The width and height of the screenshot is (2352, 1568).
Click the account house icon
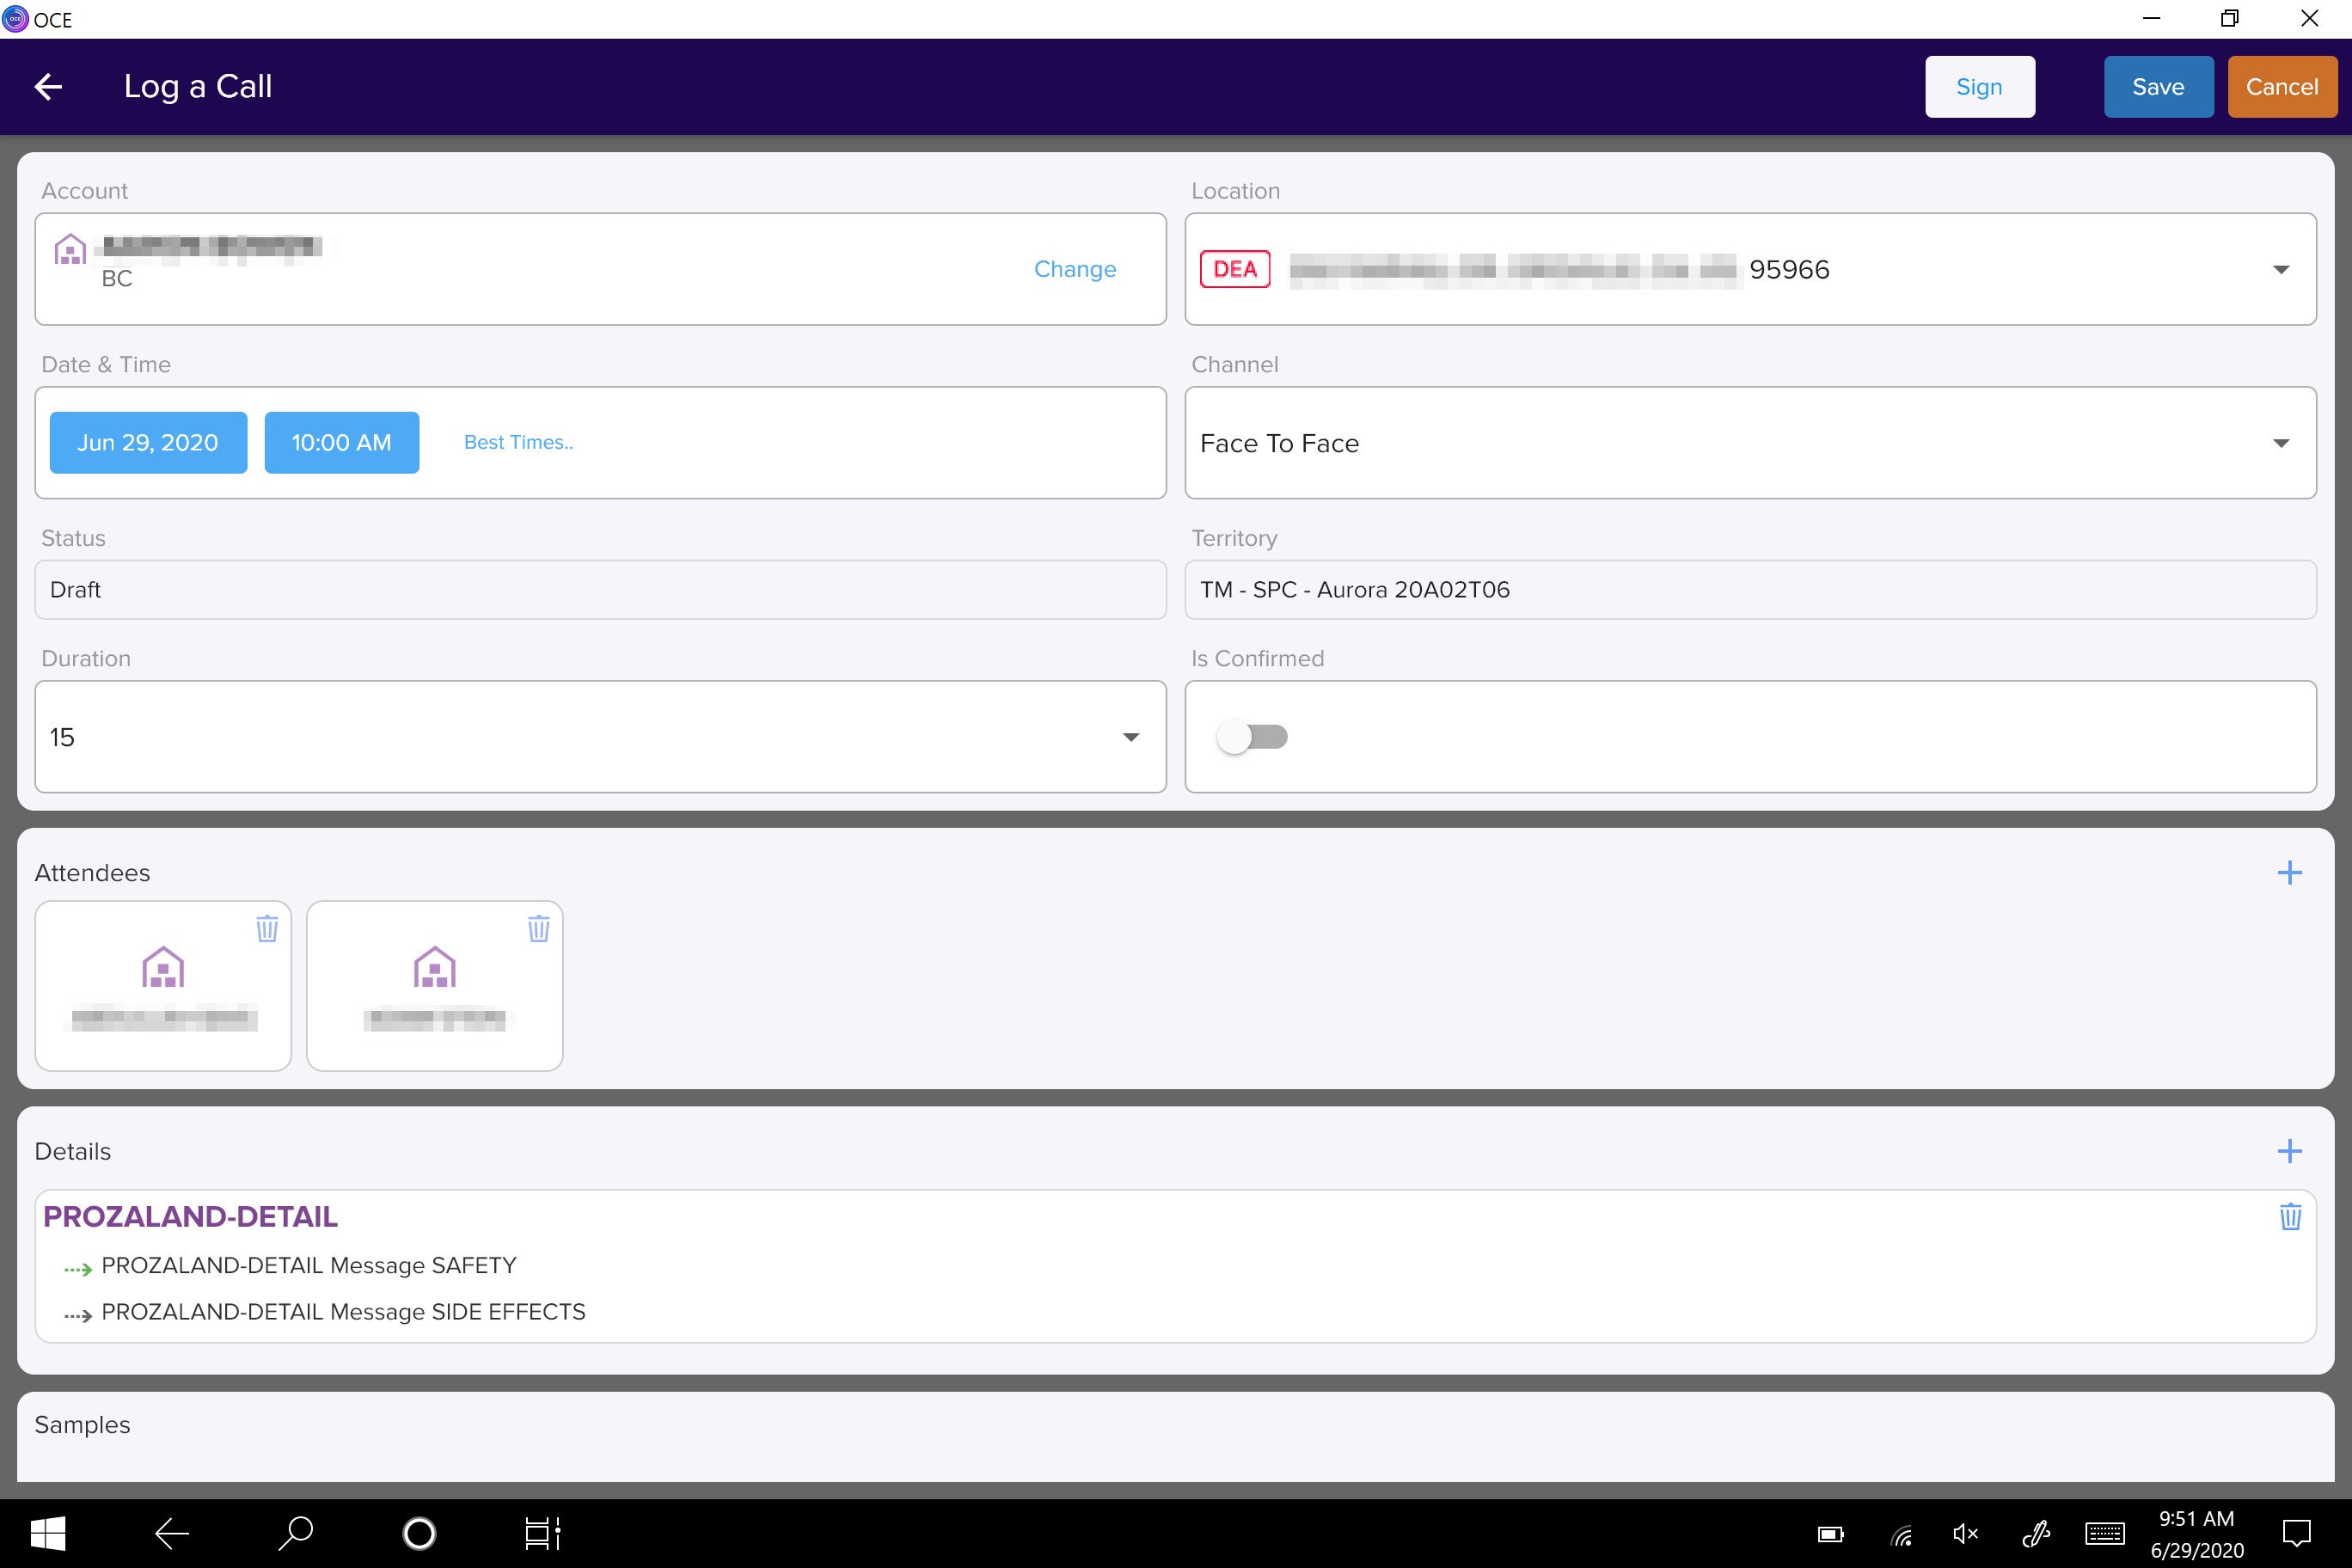tap(69, 250)
